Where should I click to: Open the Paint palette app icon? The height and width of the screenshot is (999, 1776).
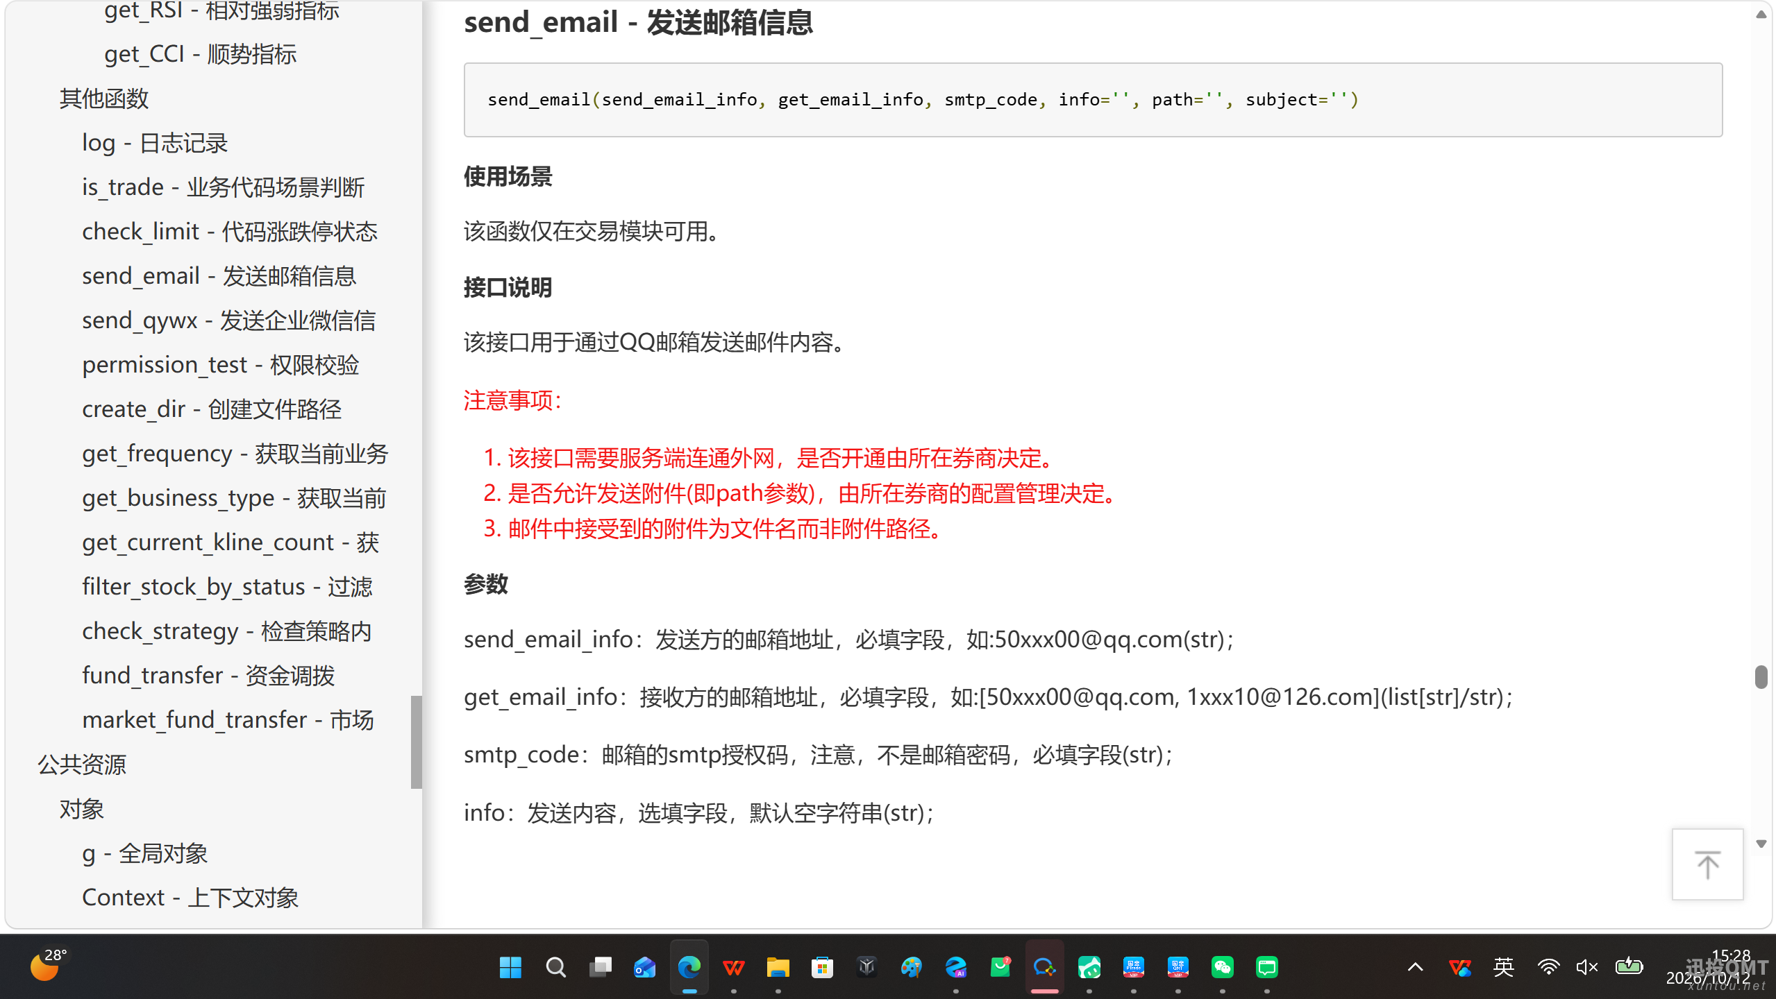click(x=911, y=967)
